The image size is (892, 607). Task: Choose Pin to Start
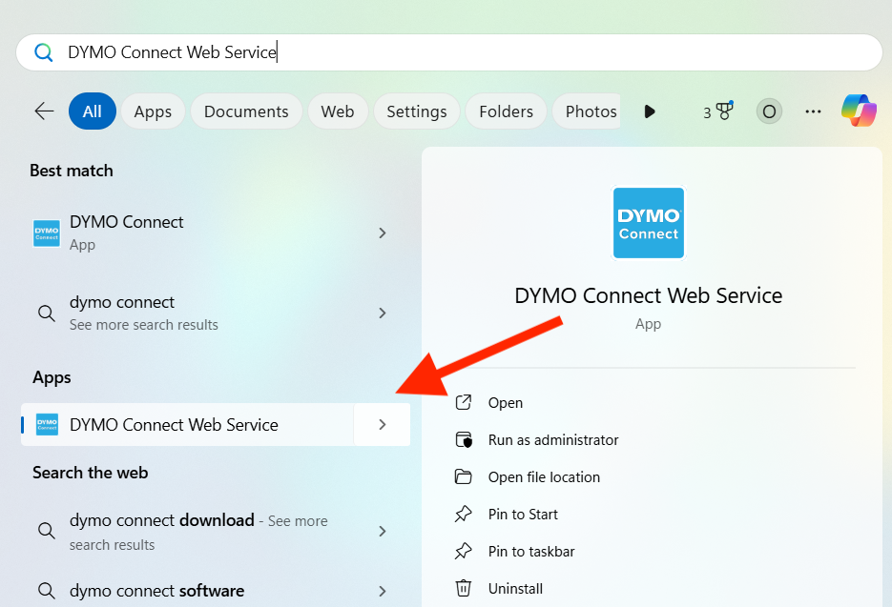pyautogui.click(x=523, y=515)
